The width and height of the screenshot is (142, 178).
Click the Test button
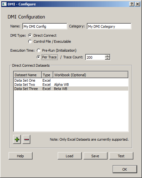[121, 156]
